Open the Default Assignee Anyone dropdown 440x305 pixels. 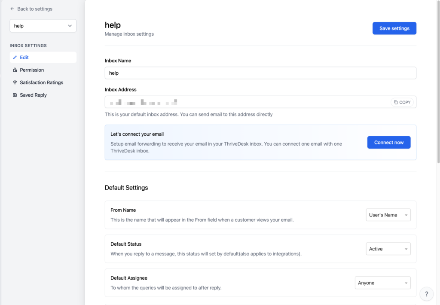[x=382, y=282]
